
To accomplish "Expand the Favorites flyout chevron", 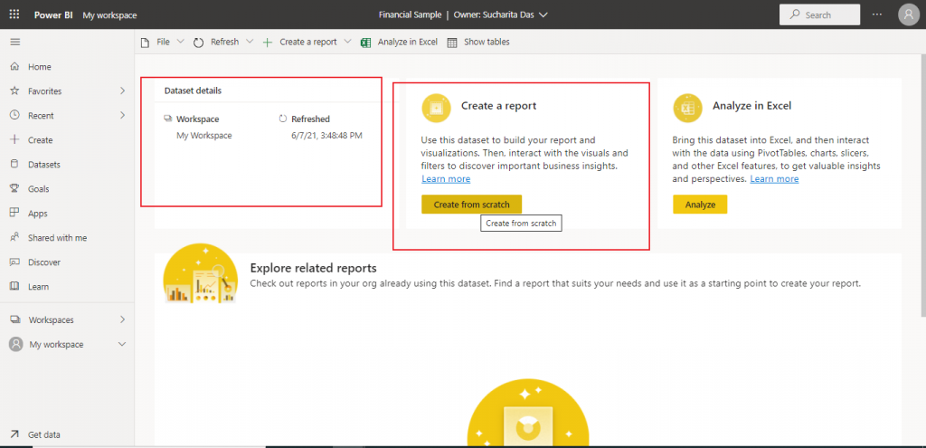I will point(122,91).
